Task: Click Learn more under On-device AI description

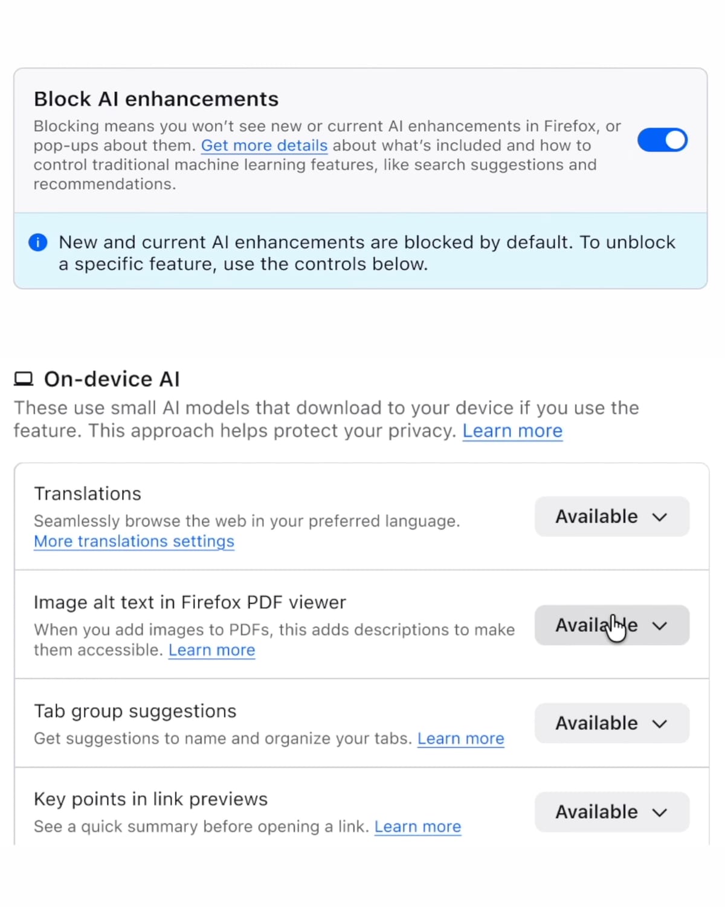Action: (512, 431)
